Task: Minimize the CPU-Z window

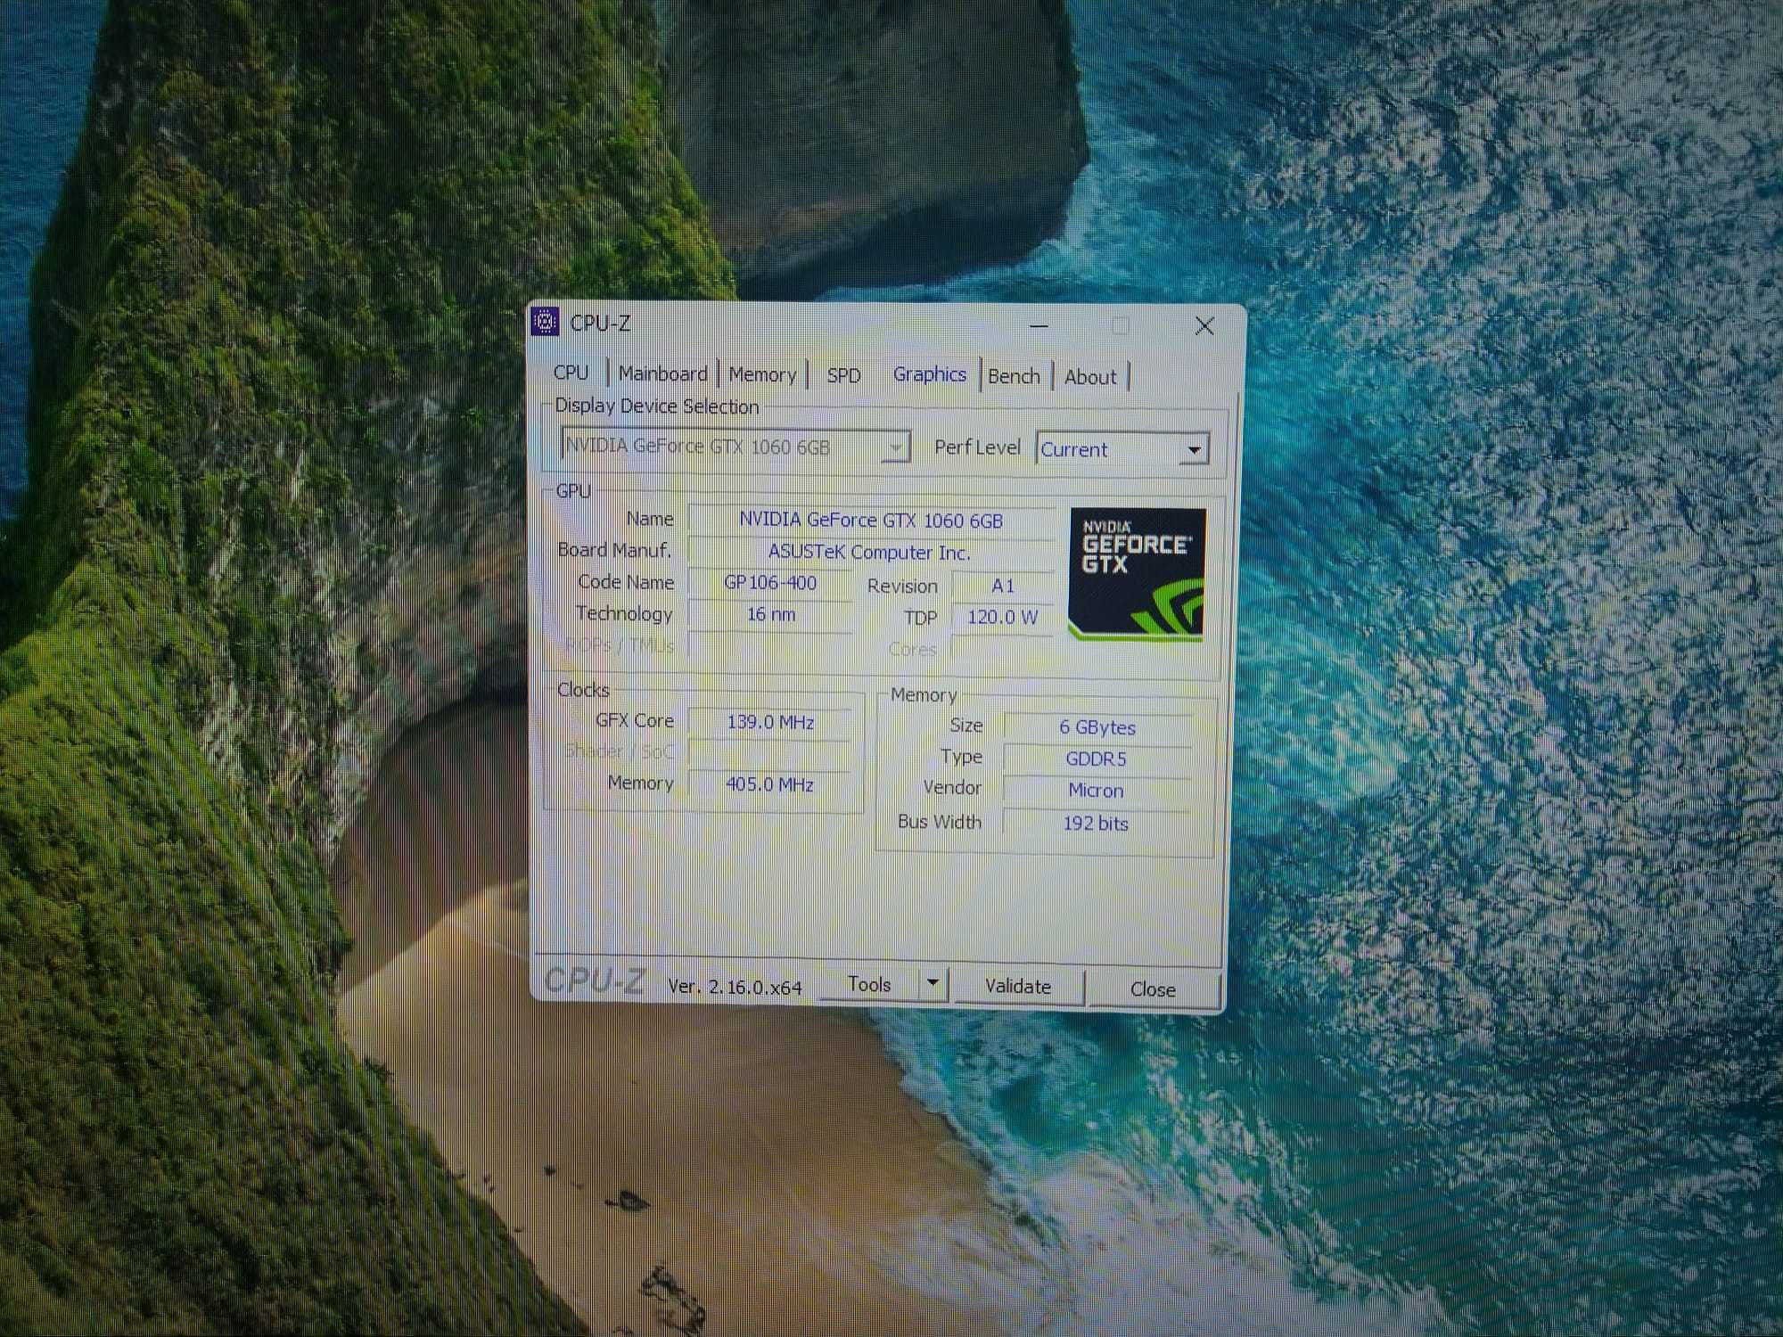Action: [x=1039, y=326]
